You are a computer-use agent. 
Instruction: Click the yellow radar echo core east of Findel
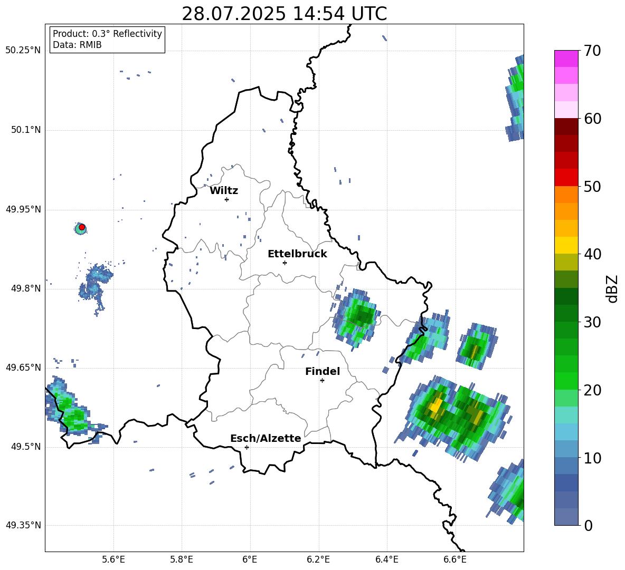(435, 406)
